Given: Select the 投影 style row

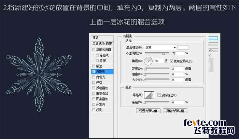Looking at the screenshot, I should [x=102, y=110].
